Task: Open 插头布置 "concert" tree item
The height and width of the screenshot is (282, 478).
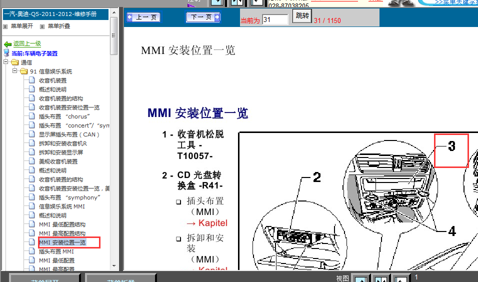Action: coord(74,125)
